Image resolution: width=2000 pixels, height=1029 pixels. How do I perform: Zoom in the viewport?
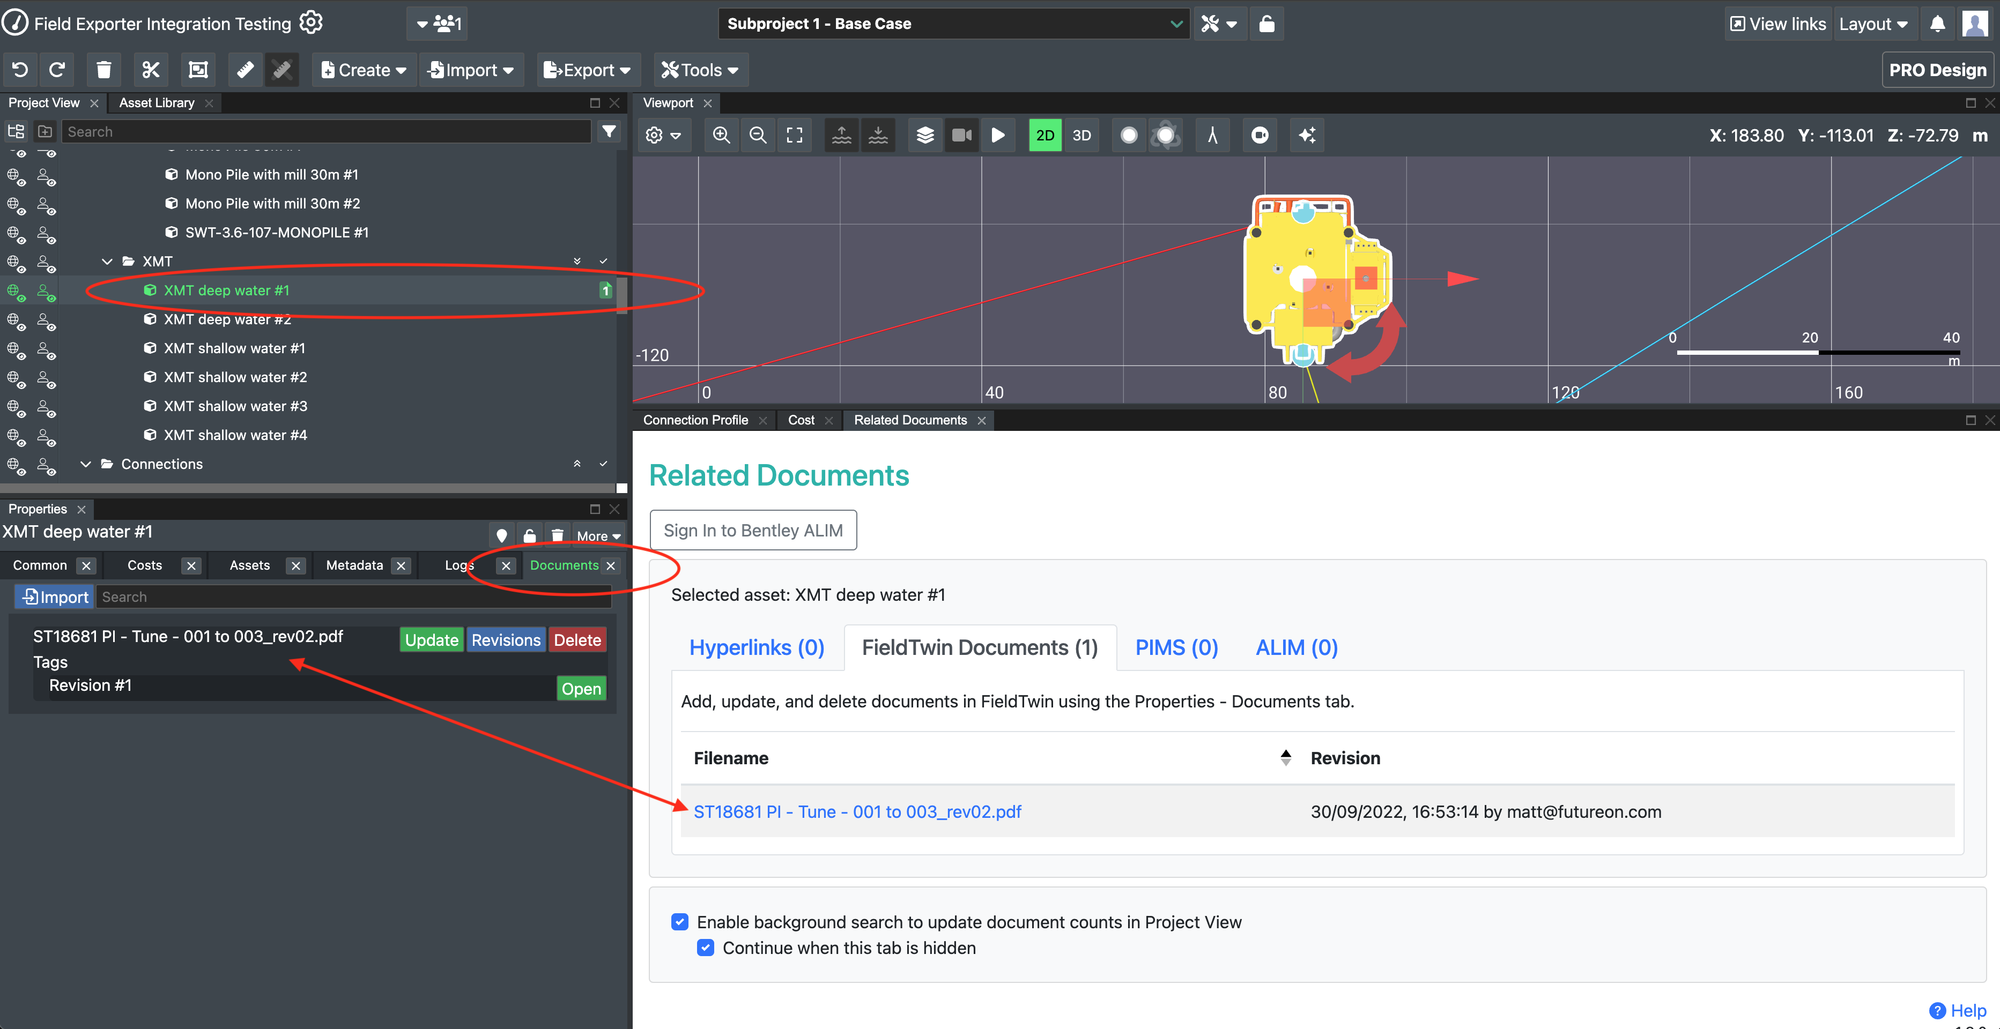(x=721, y=135)
